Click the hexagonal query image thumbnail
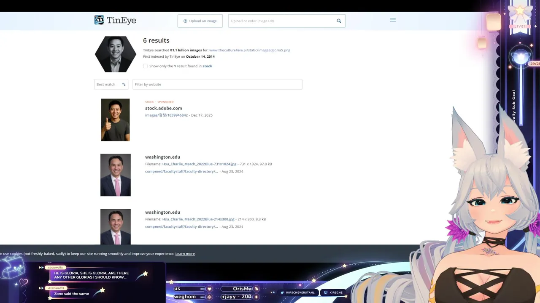 pos(115,54)
